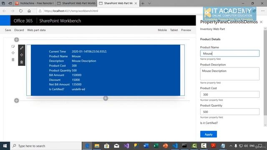Click the web part move icon
Viewport: 267px width, 150px height.
click(22, 55)
